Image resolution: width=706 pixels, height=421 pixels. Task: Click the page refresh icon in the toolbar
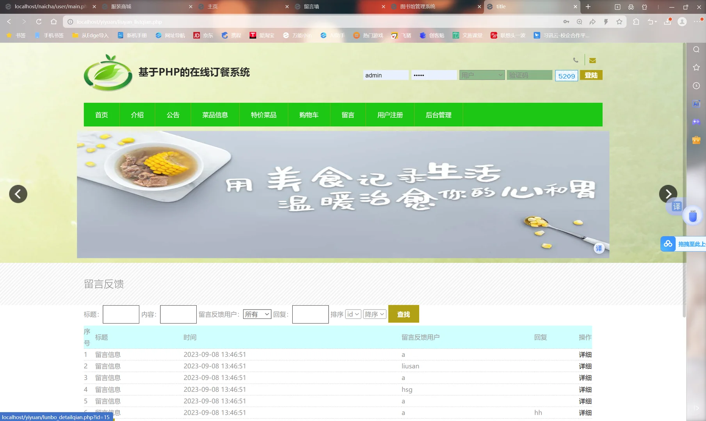38,21
